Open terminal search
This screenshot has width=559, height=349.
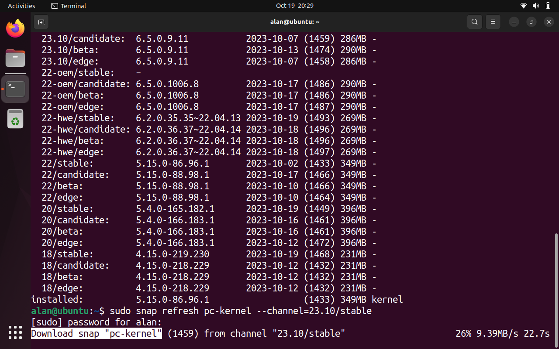[x=474, y=22]
